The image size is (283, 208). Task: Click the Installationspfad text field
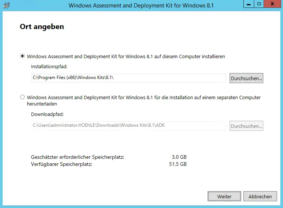[128, 78]
